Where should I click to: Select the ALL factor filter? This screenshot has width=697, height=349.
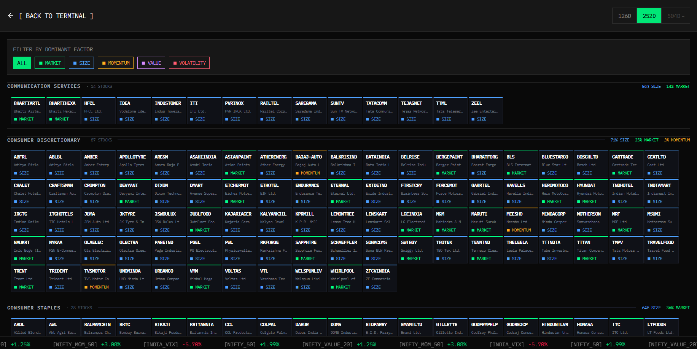pyautogui.click(x=22, y=63)
